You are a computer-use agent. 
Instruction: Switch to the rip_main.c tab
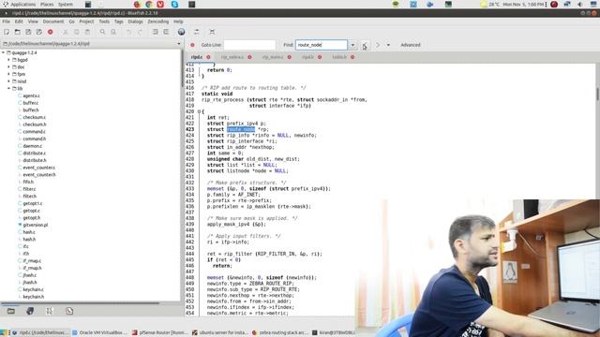pos(273,57)
